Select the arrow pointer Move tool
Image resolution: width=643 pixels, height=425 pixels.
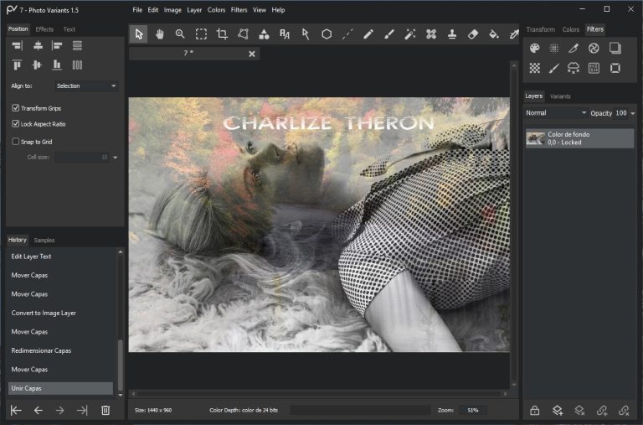coord(139,34)
